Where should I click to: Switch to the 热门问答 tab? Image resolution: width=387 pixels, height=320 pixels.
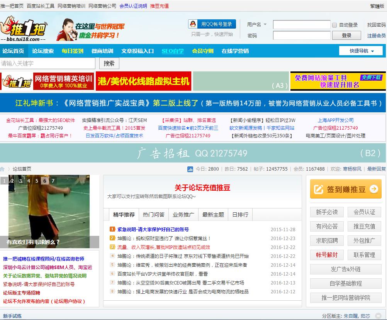153,215
